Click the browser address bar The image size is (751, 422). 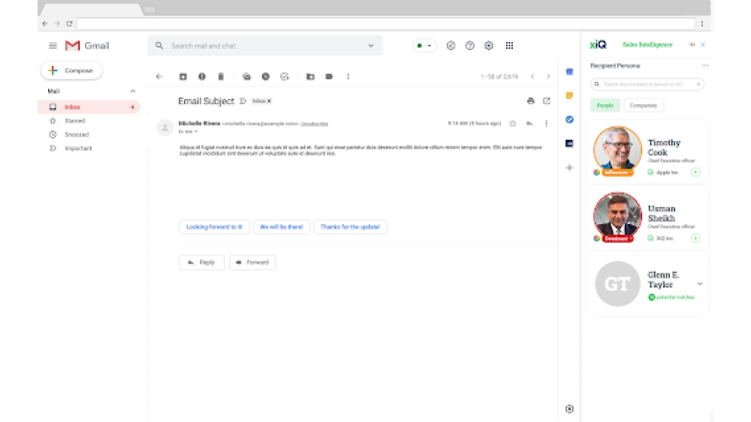tap(385, 23)
